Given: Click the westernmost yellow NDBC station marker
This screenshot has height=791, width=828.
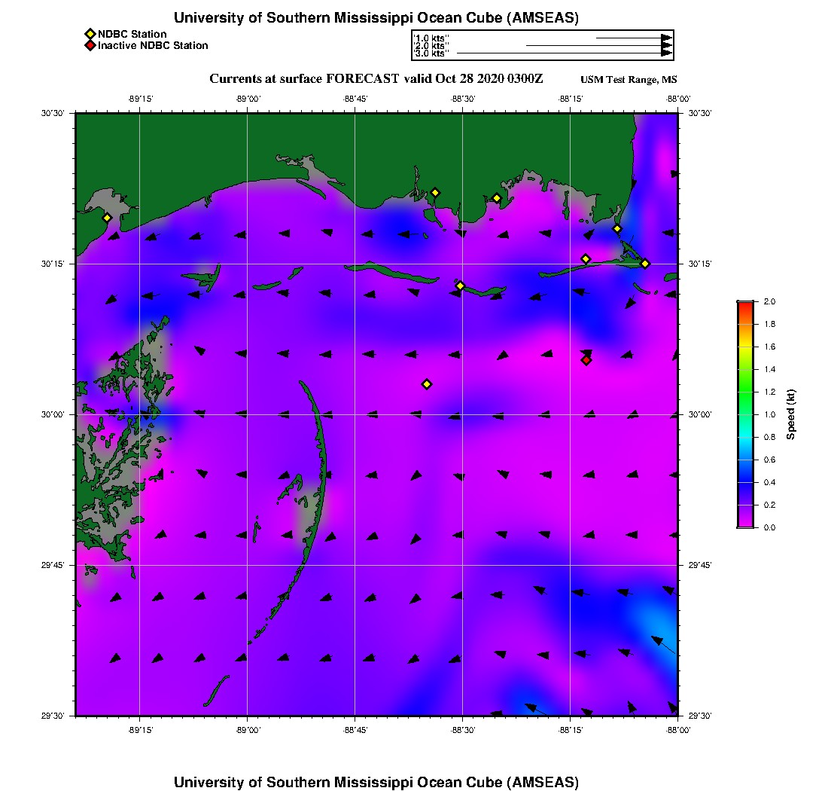Looking at the screenshot, I should [x=107, y=218].
